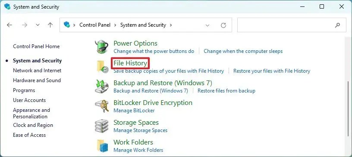Click the search magnifier icon
The image size is (352, 157).
click(337, 25)
